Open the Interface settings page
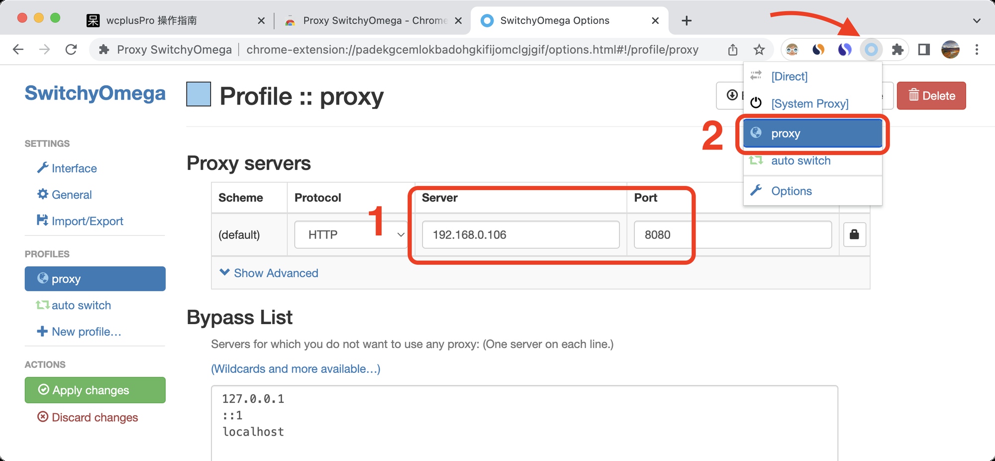995x461 pixels. click(67, 168)
